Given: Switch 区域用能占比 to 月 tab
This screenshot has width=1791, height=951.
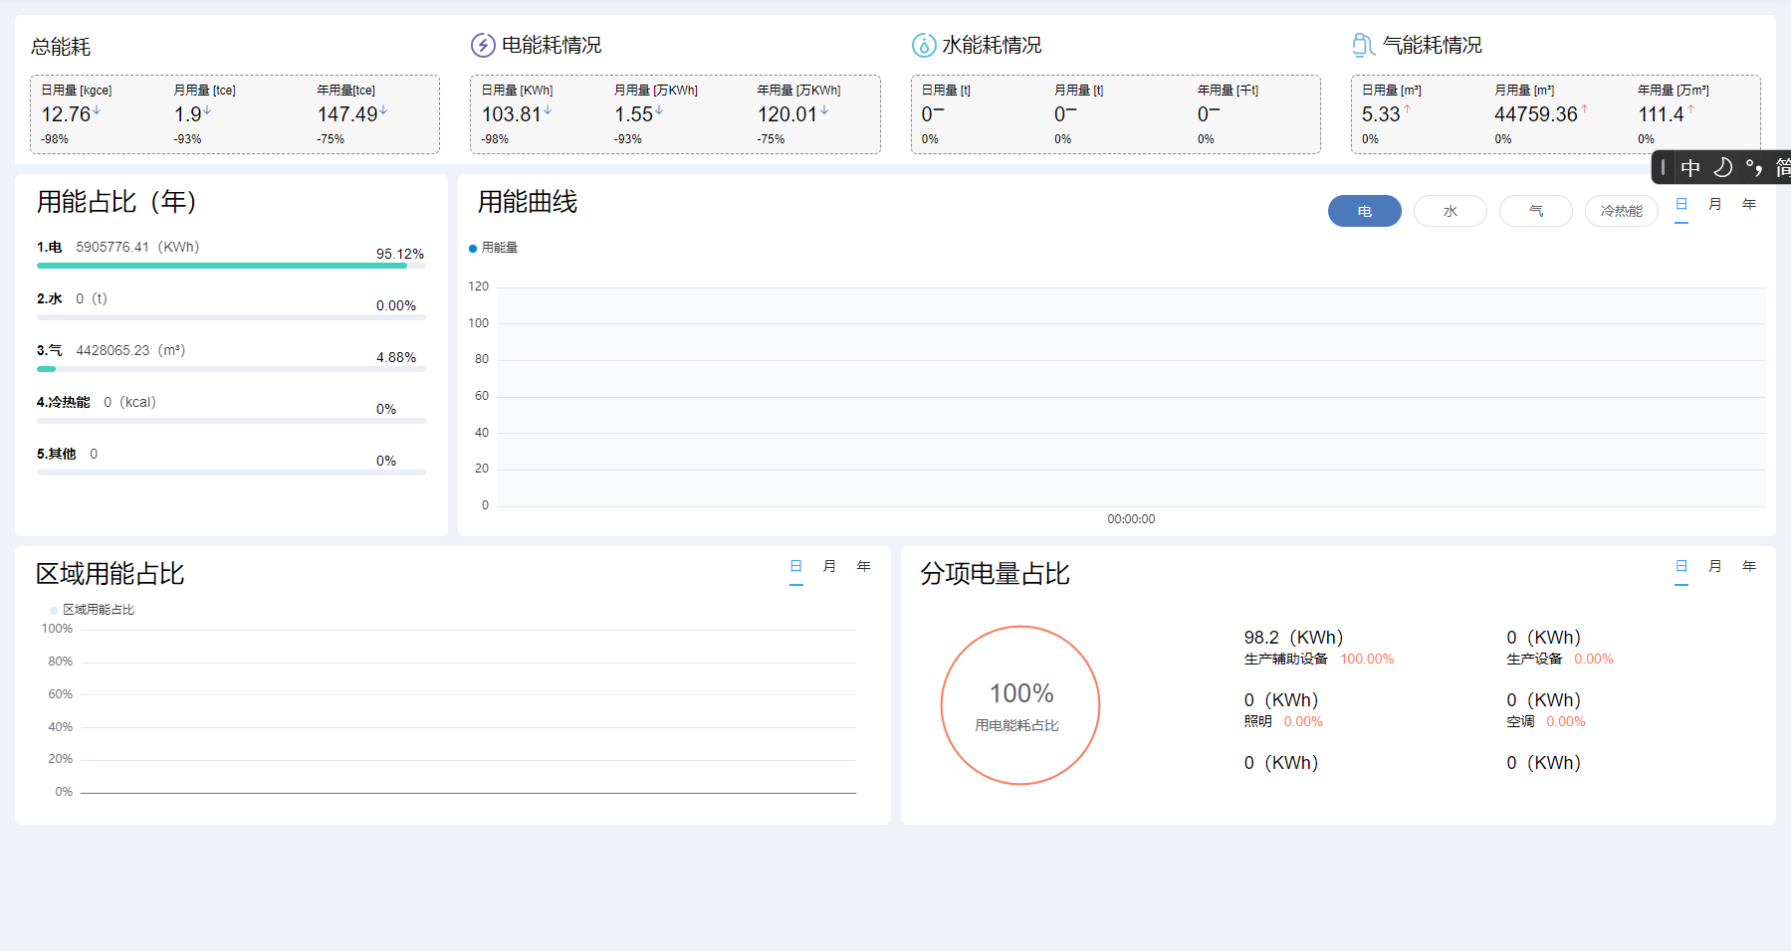Looking at the screenshot, I should pos(830,567).
